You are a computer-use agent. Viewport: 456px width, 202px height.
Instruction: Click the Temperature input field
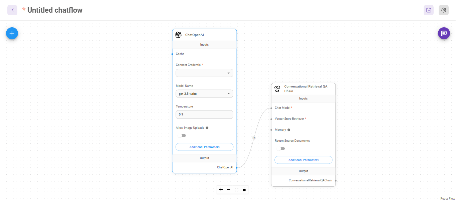(204, 114)
